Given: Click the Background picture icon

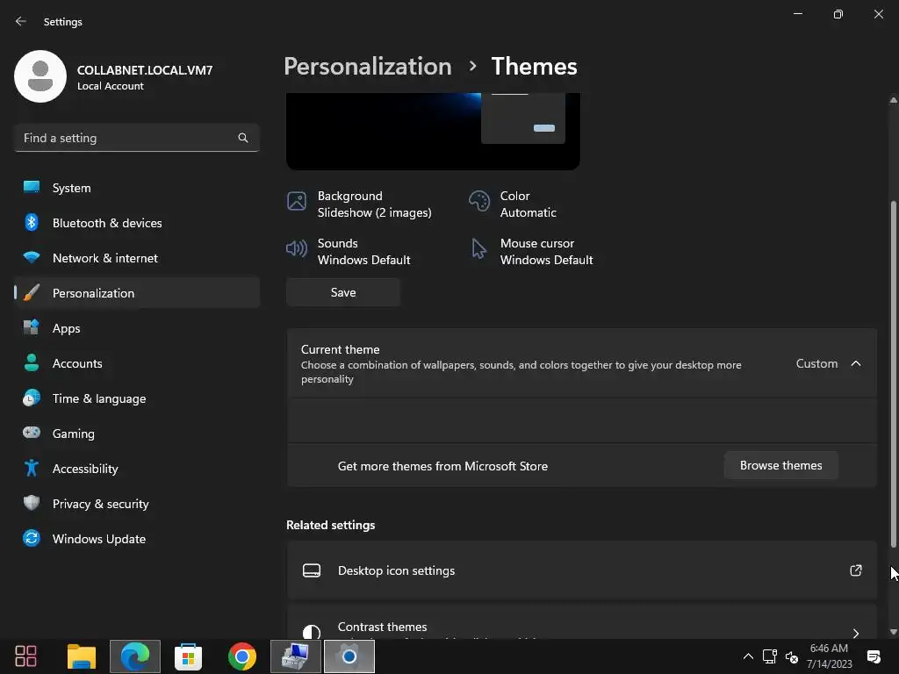Looking at the screenshot, I should [x=297, y=201].
